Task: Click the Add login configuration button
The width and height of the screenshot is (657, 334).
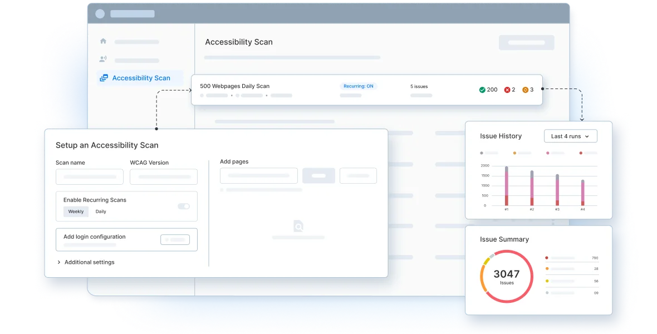Action: pos(175,240)
